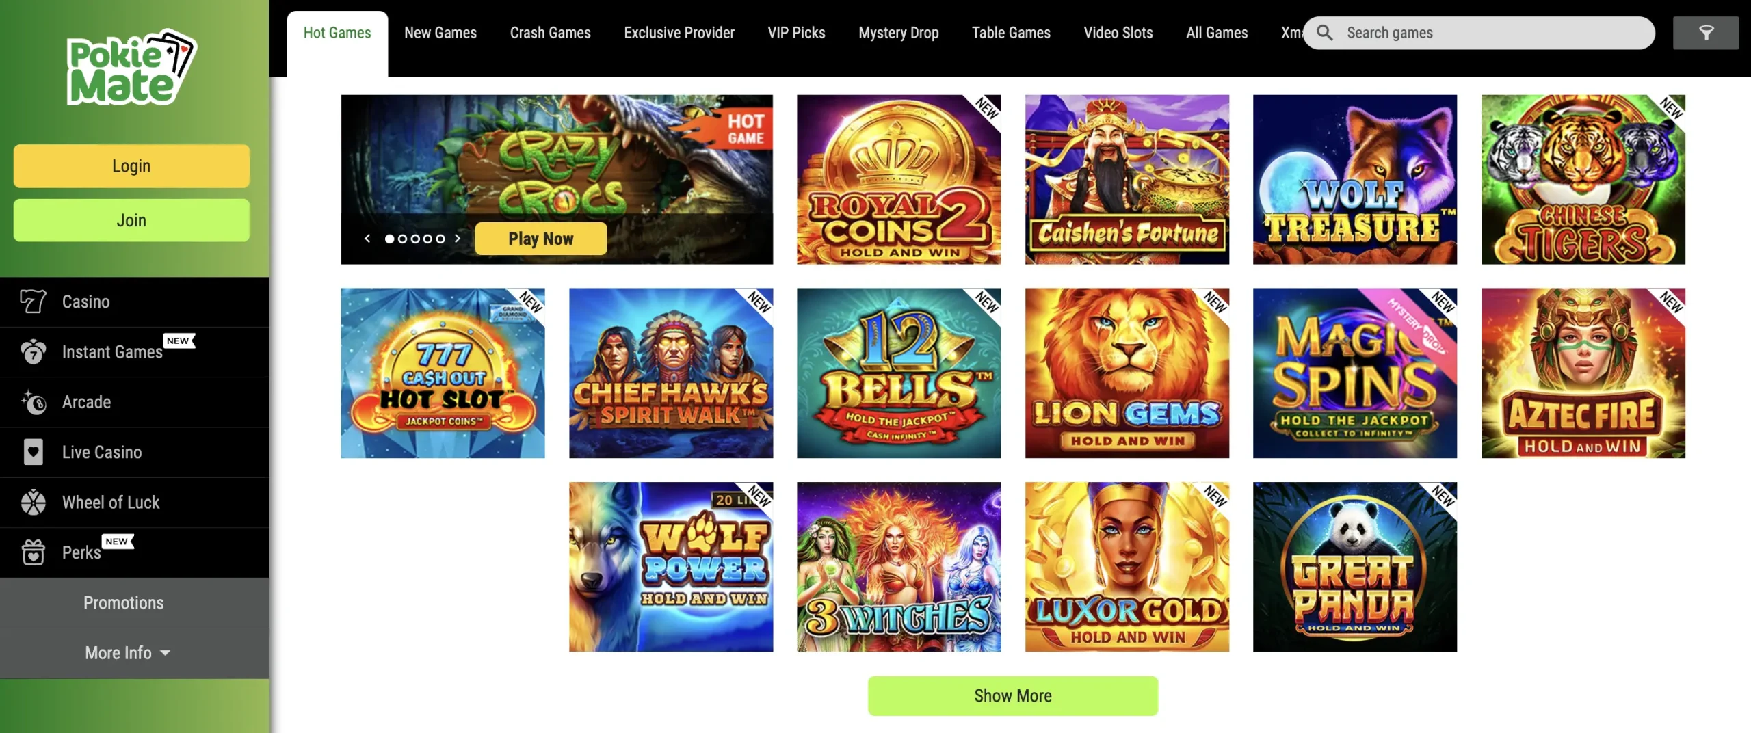Click the Live Casino card icon
This screenshot has height=733, width=1751.
pyautogui.click(x=33, y=452)
